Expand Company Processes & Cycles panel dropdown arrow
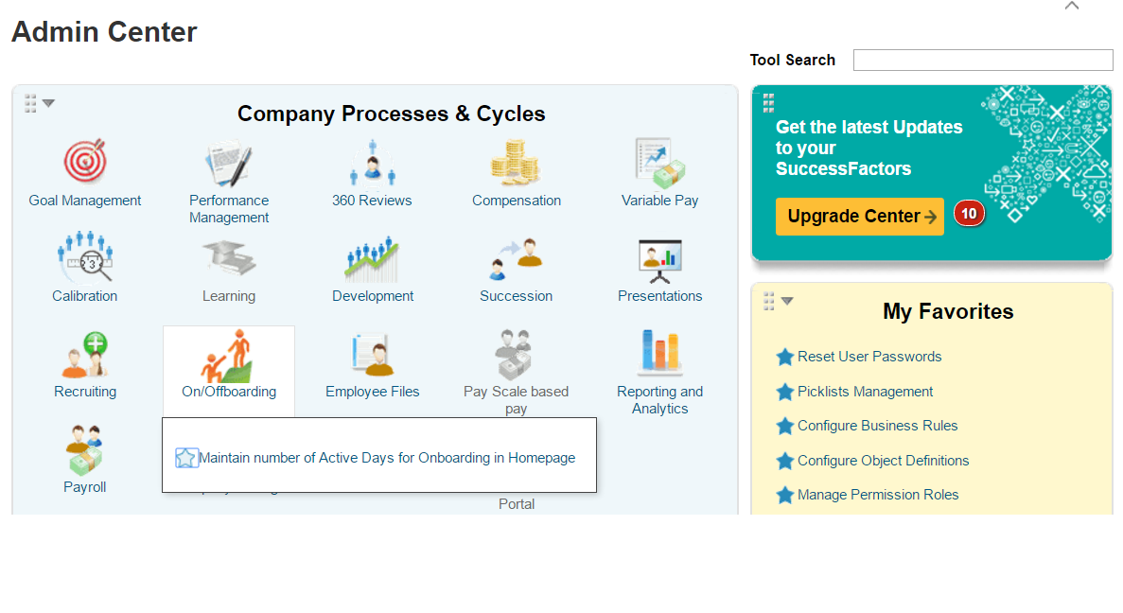1123x613 pixels. pos(48,103)
